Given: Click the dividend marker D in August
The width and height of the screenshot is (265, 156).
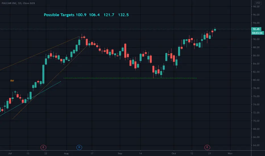Looking at the screenshot, I should [79, 147].
